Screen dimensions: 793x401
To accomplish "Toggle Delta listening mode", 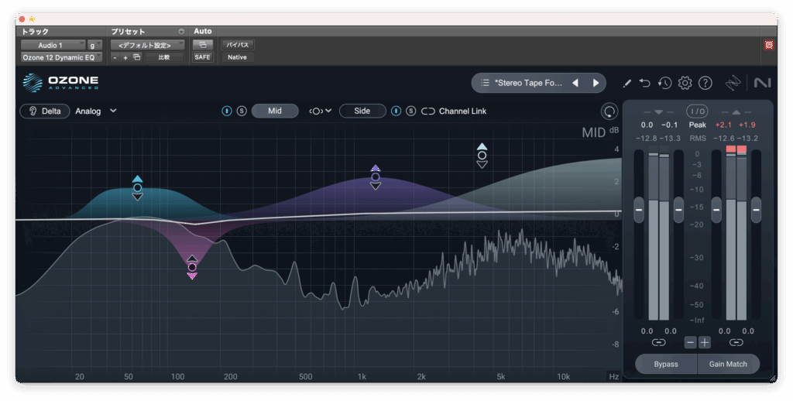I will coord(45,111).
